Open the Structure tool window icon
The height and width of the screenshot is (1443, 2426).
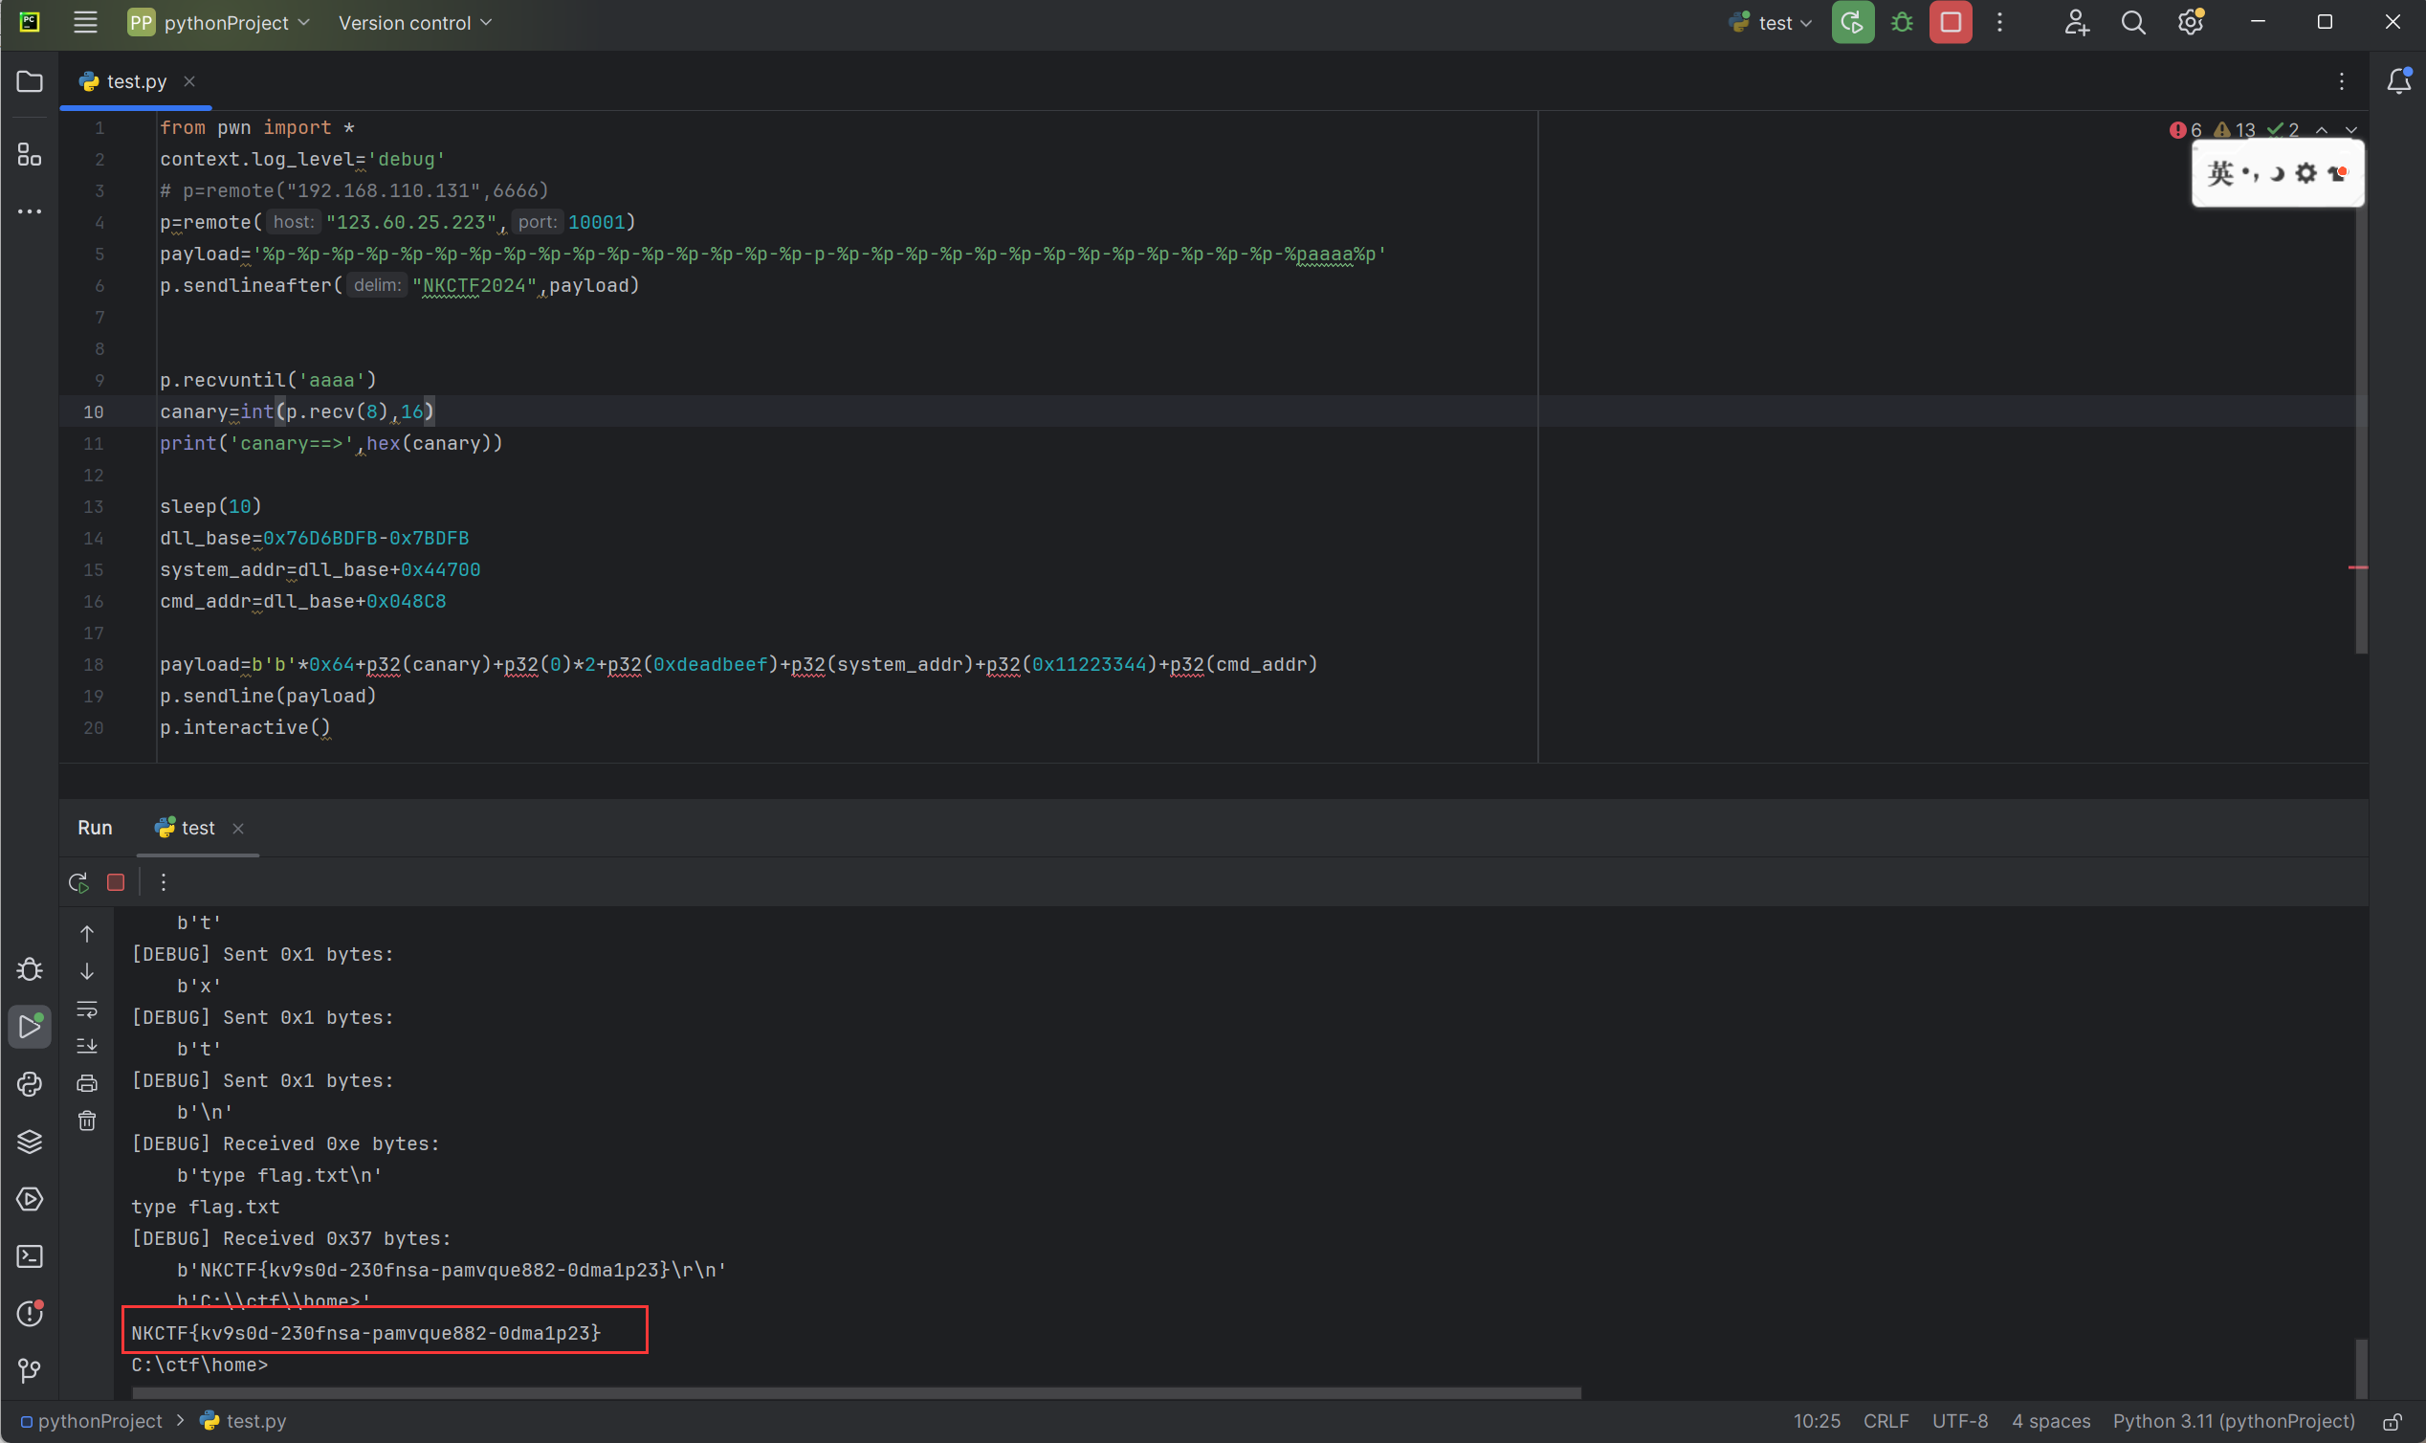(x=30, y=154)
